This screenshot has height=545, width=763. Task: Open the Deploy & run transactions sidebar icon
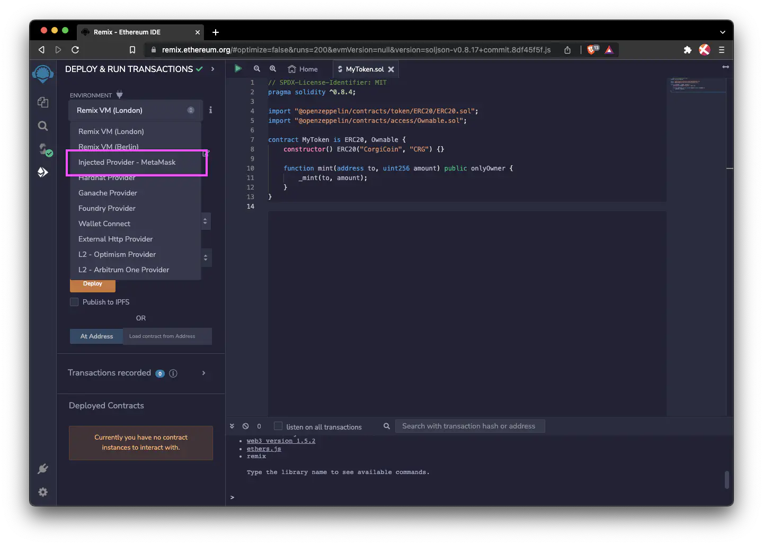43,172
